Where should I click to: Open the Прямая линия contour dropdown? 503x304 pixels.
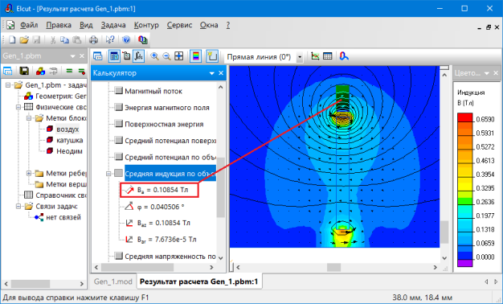[x=300, y=57]
